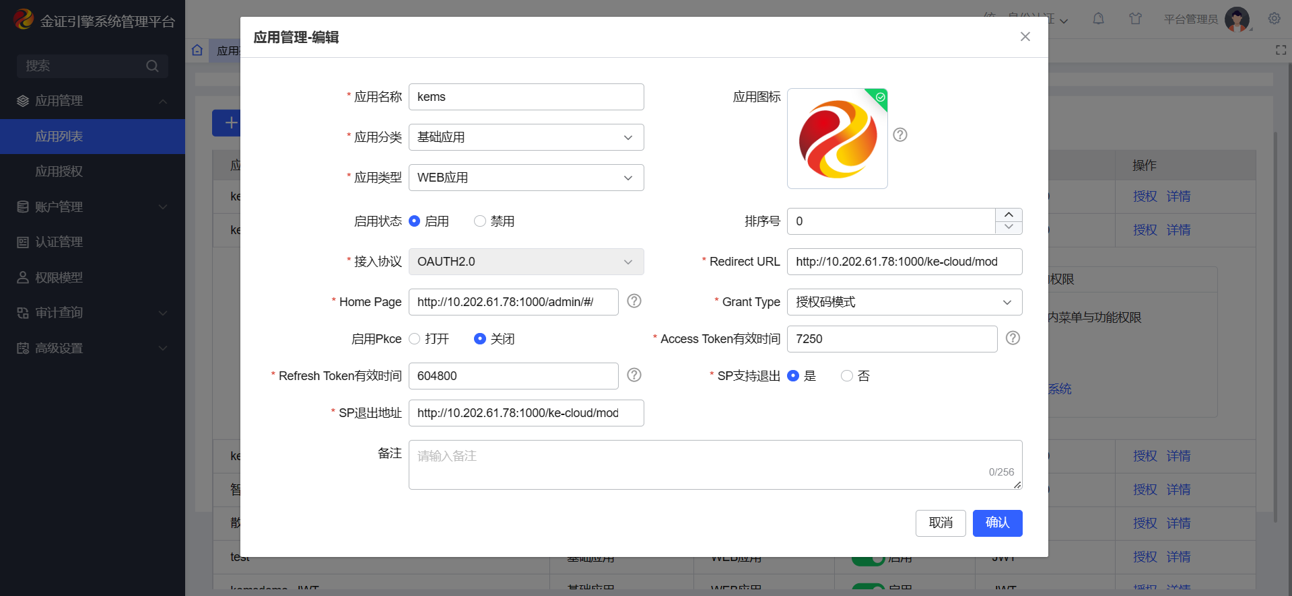
Task: Expand the 高级设置 sidebar menu
Action: click(x=163, y=348)
